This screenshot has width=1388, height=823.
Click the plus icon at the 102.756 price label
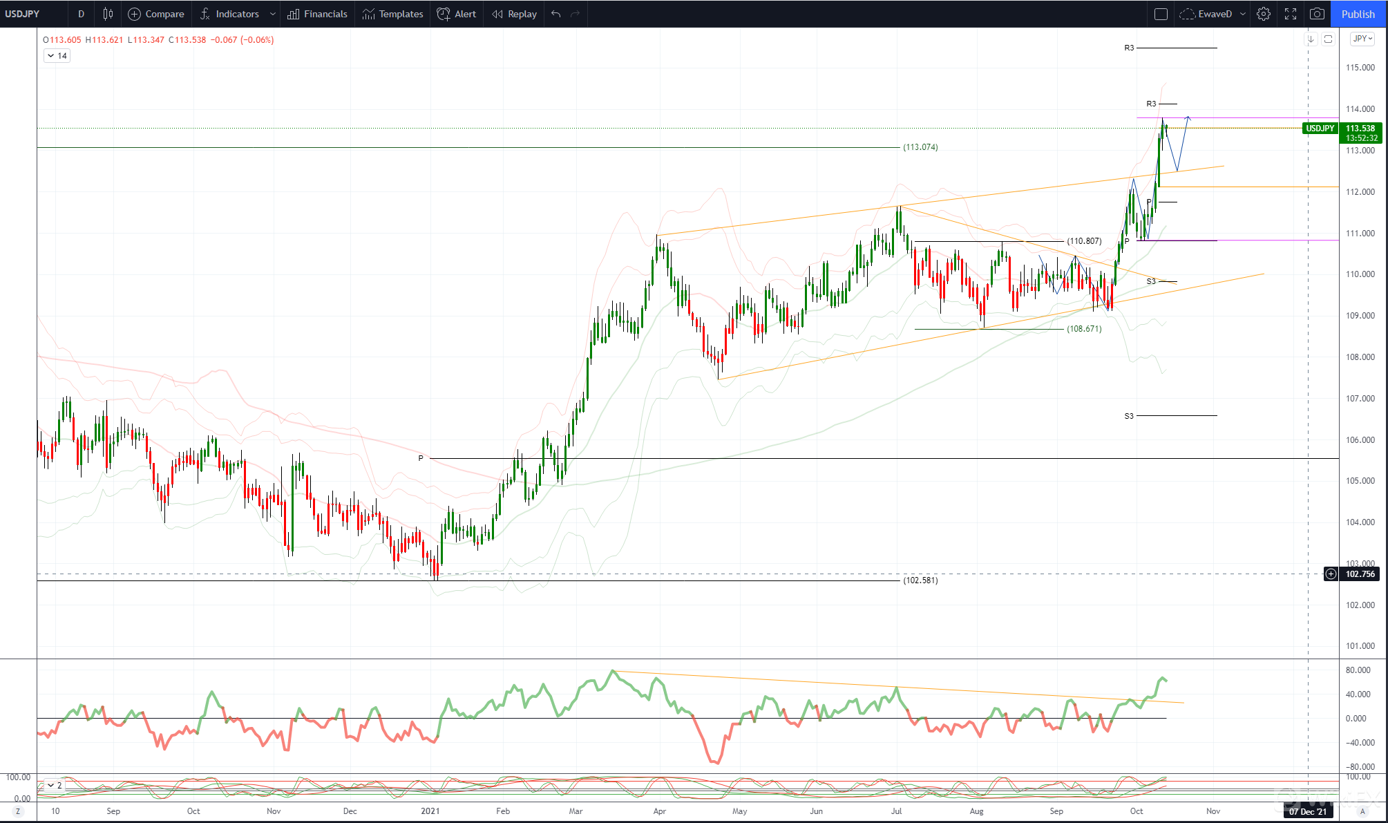tap(1330, 574)
